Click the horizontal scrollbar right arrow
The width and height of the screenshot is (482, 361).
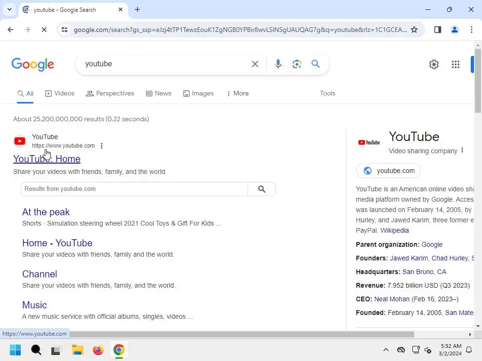click(x=470, y=334)
